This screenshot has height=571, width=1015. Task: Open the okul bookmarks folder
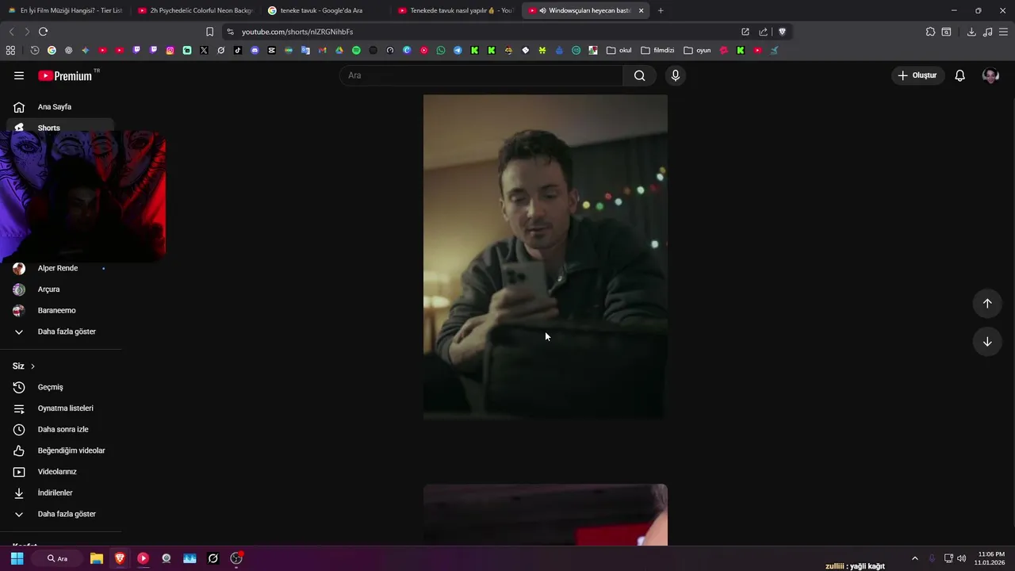619,50
